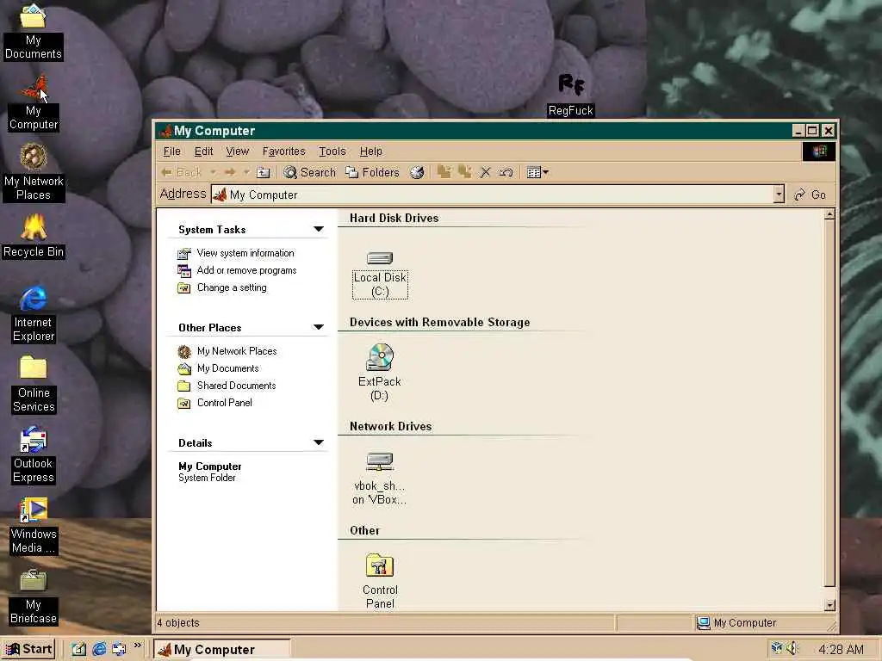The height and width of the screenshot is (661, 882).
Task: Click the Undo toolbar icon
Action: point(506,172)
